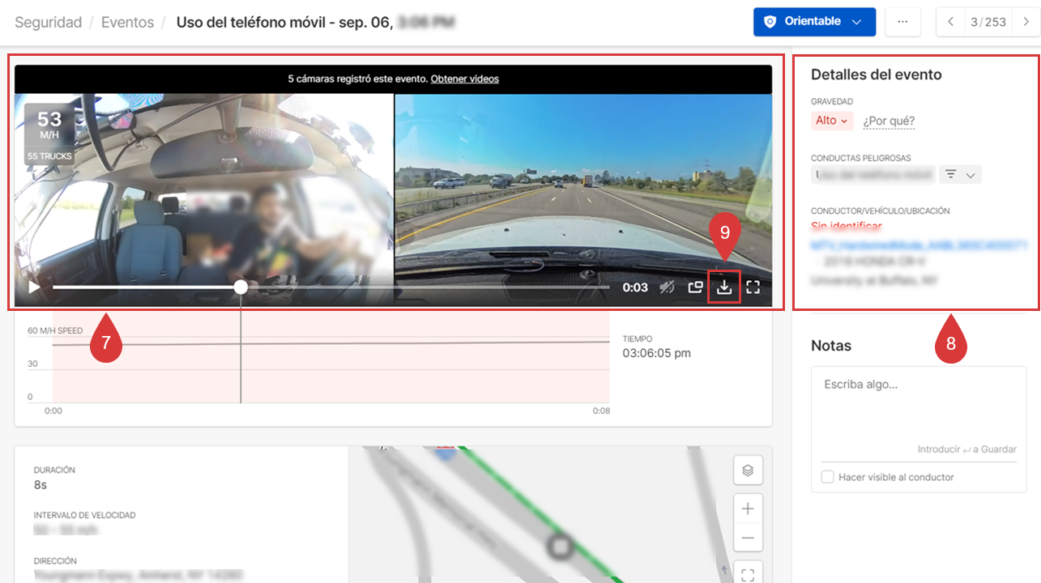1041x583 pixels.
Task: Zoom in on the map
Action: [x=748, y=509]
